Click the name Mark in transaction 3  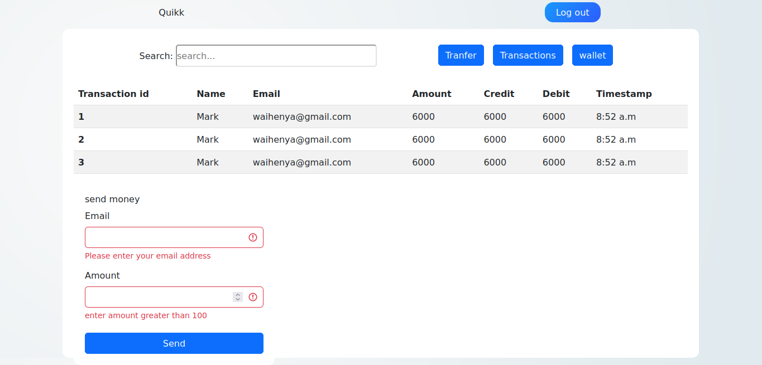click(x=208, y=162)
